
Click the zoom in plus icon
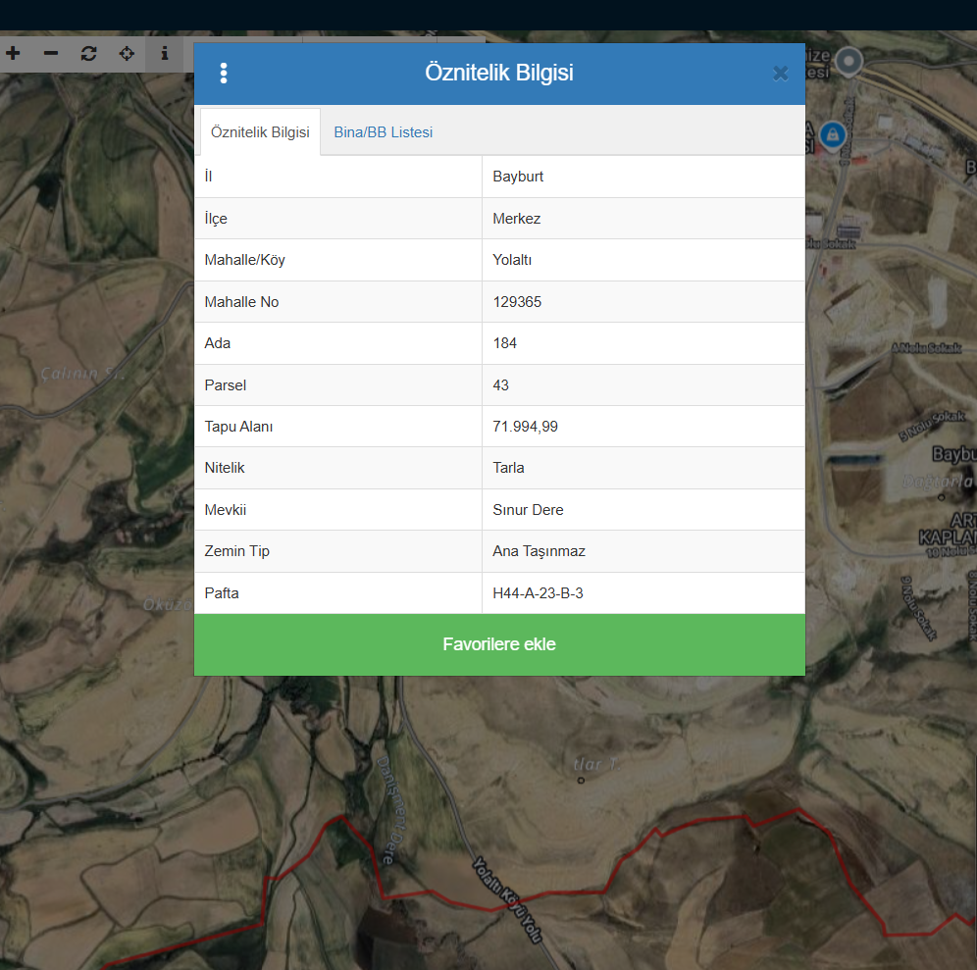13,53
